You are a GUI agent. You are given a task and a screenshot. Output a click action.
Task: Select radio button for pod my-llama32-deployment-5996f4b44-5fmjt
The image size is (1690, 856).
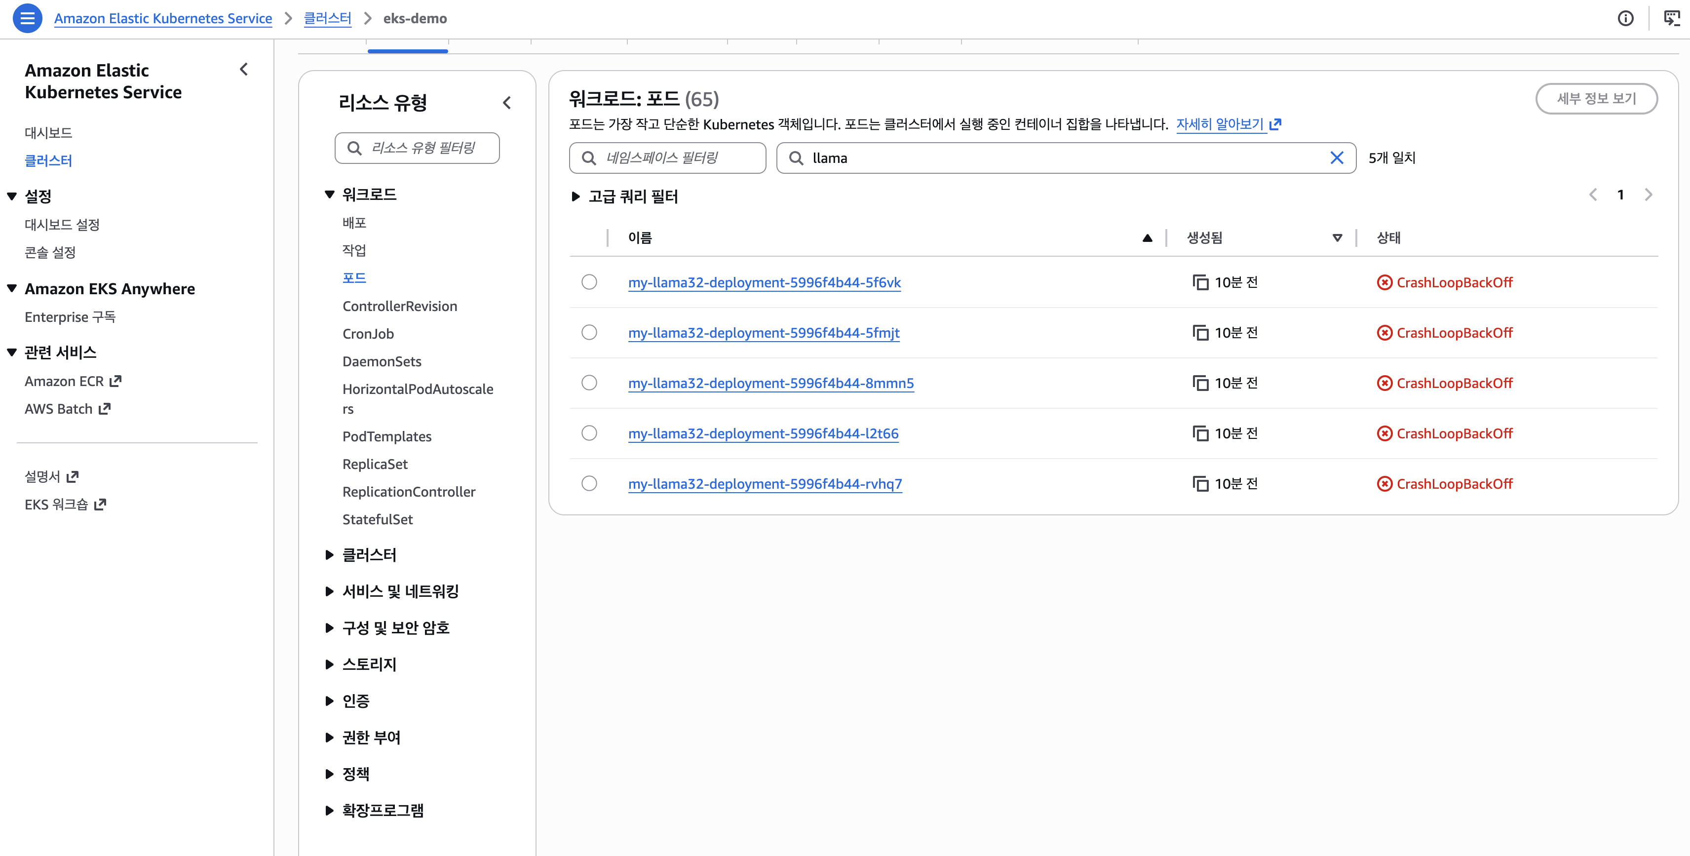pyautogui.click(x=589, y=333)
